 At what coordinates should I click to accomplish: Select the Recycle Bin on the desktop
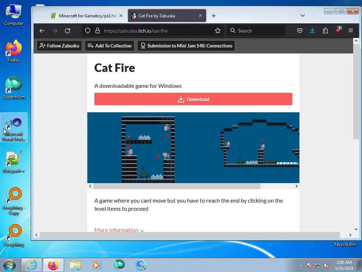click(x=344, y=244)
